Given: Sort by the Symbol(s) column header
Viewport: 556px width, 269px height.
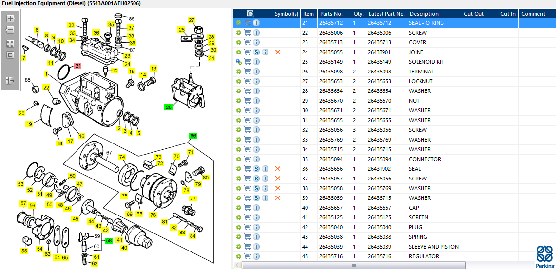Looking at the screenshot, I should pos(287,14).
